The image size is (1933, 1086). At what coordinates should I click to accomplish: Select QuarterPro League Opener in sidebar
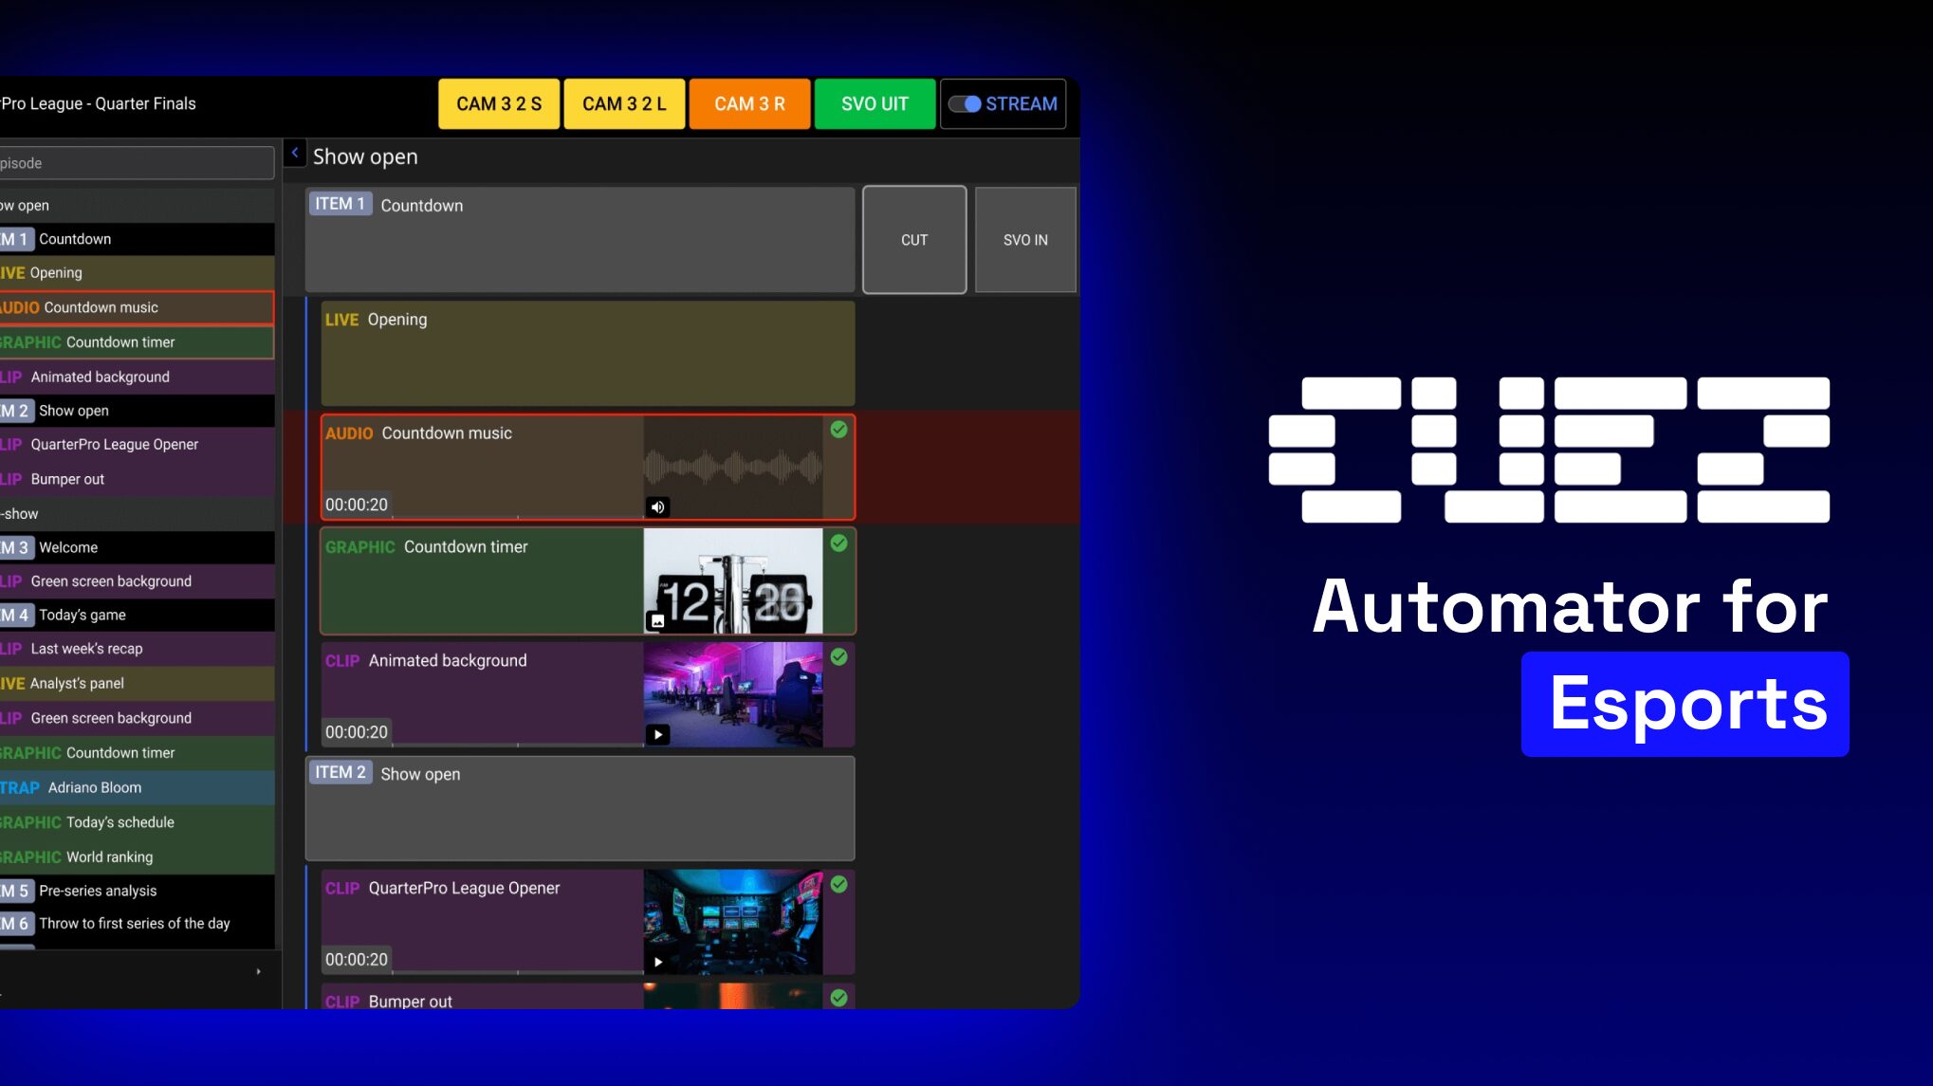tap(137, 445)
